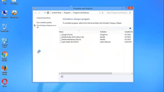Image resolution: width=164 pixels, height=92 pixels.
Task: Close the Programs and Features window
Action: tap(130, 8)
